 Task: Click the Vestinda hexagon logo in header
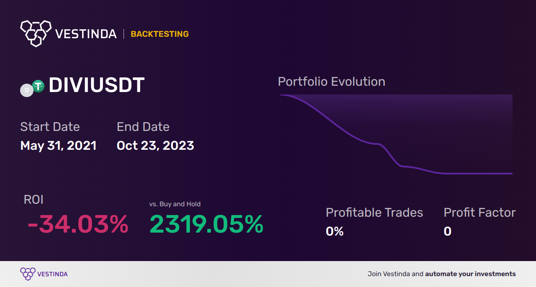[x=36, y=33]
